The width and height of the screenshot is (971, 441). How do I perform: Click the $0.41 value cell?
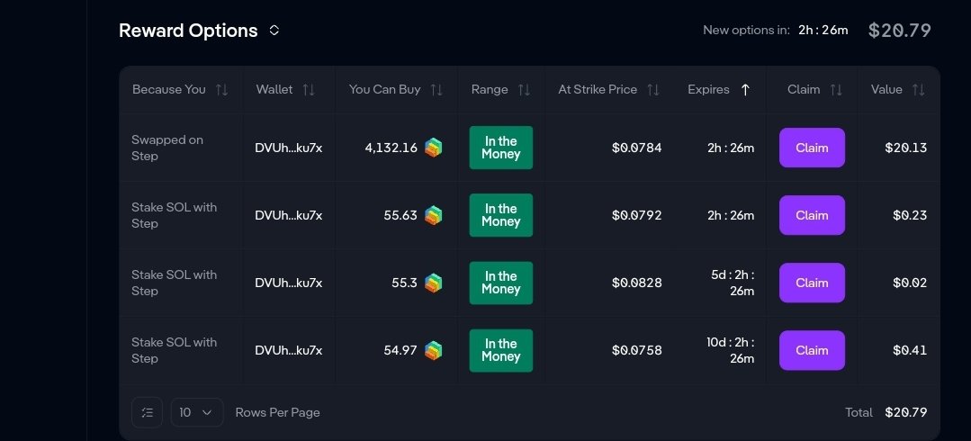910,351
